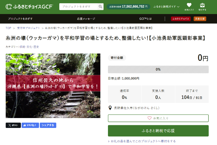The height and width of the screenshot is (145, 217).
Task: Click the green ふるさと納税で応援 button
Action: [158, 131]
